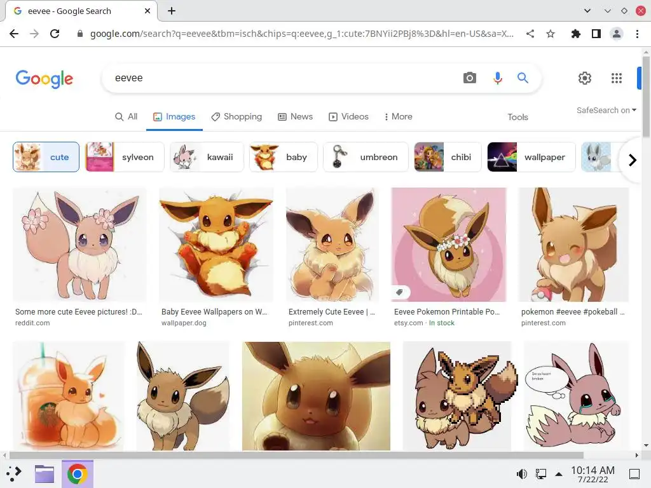Switch to the News tab
The image size is (651, 488).
point(295,117)
